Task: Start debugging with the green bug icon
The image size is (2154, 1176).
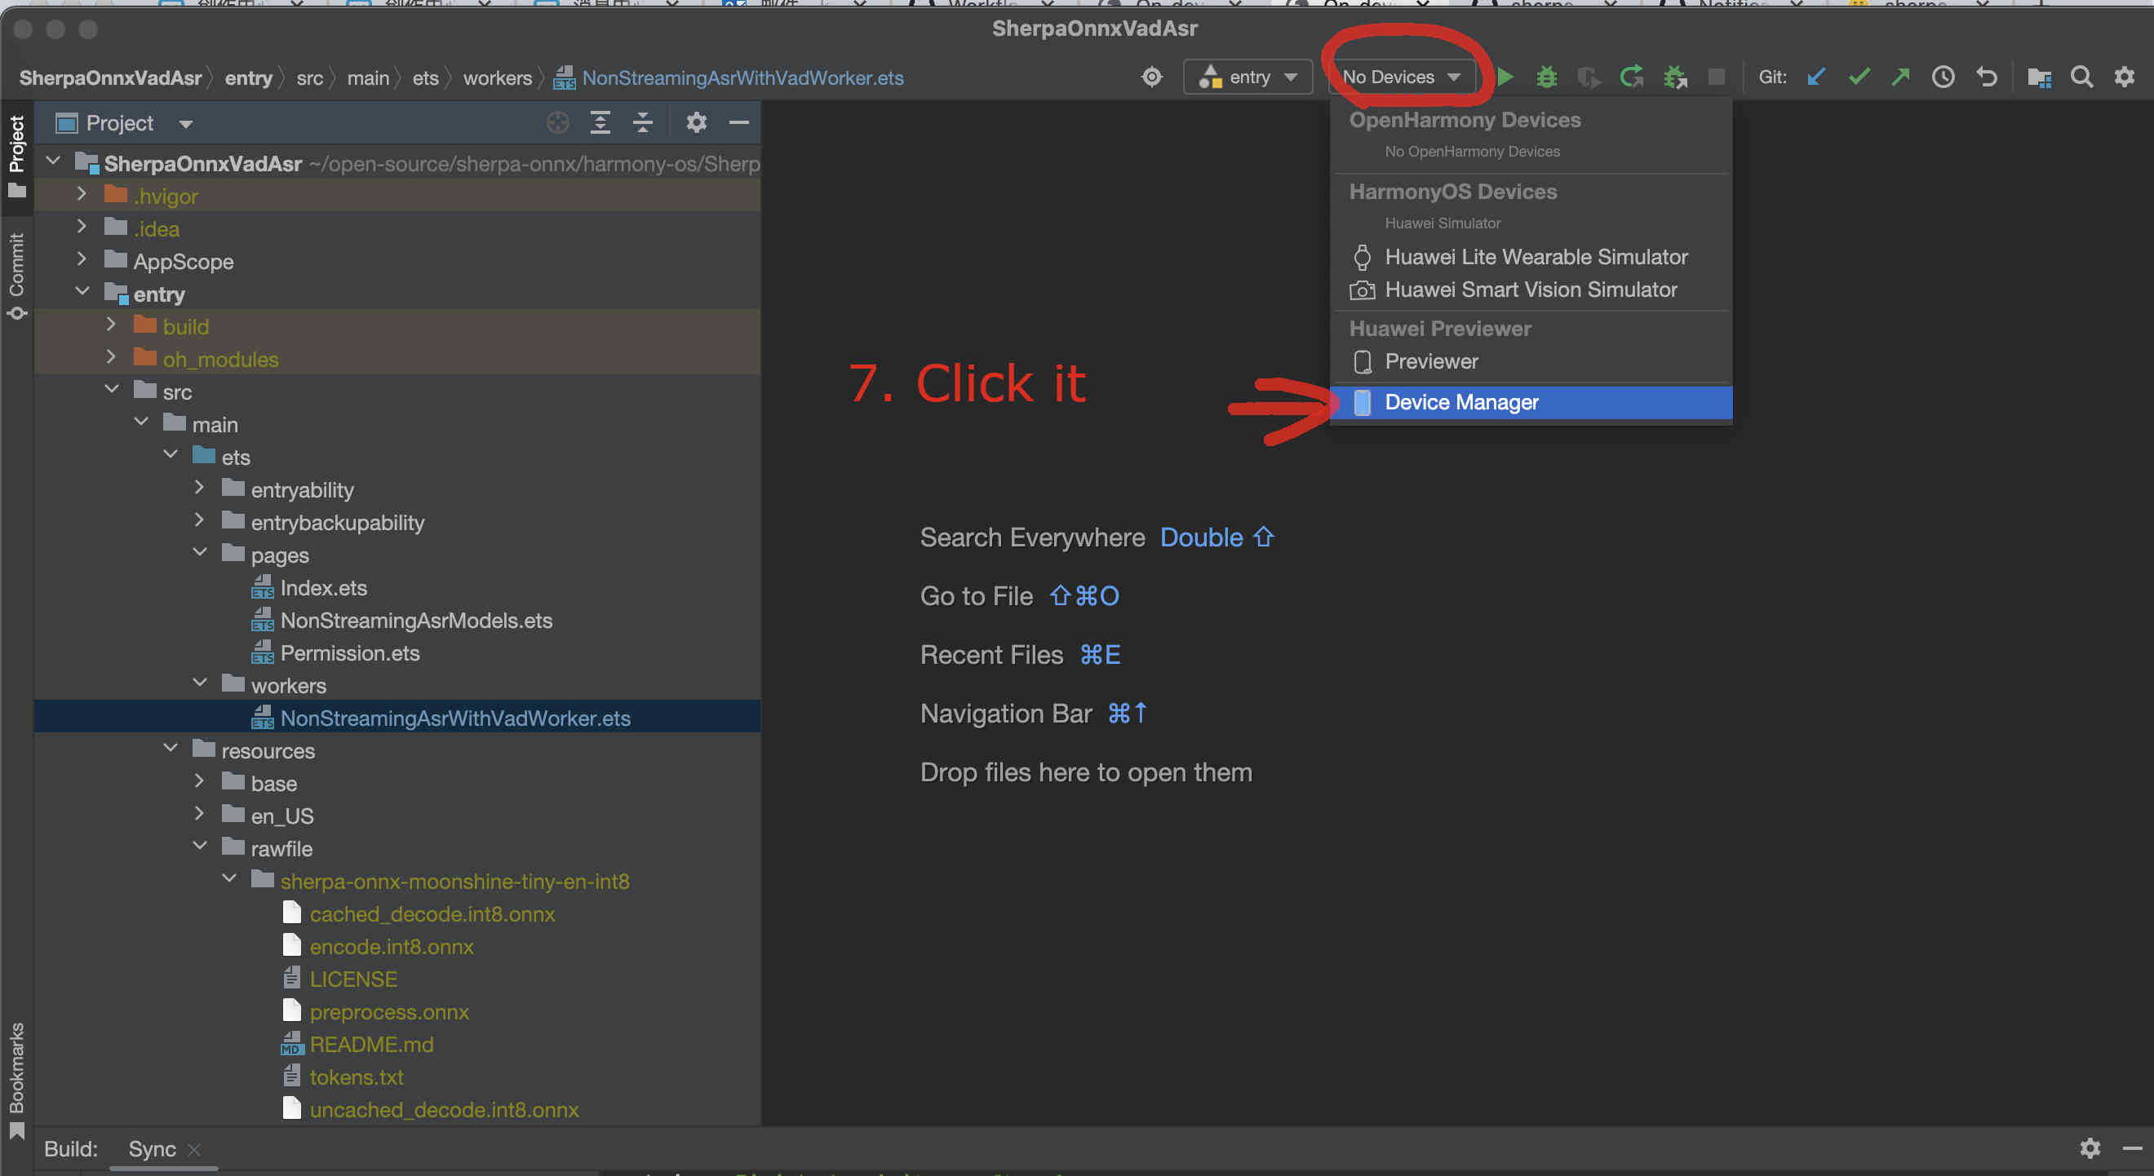Action: point(1547,77)
